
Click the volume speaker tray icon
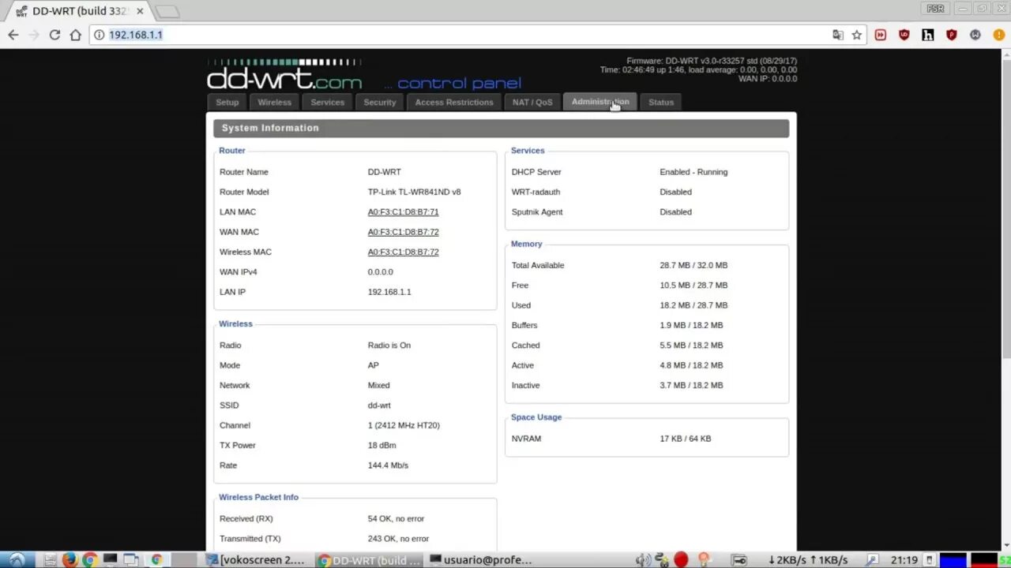(643, 560)
